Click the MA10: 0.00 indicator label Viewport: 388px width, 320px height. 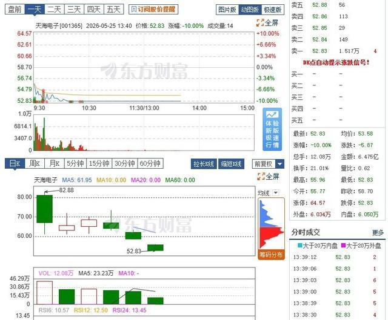pyautogui.click(x=112, y=180)
